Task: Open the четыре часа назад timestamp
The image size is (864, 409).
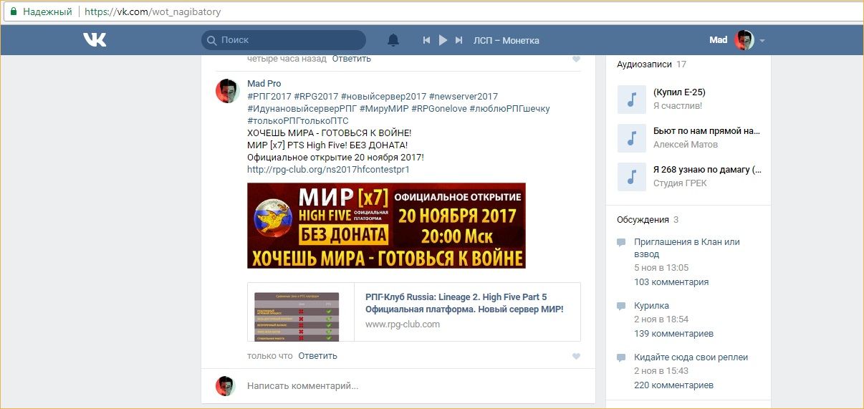Action: coord(287,59)
